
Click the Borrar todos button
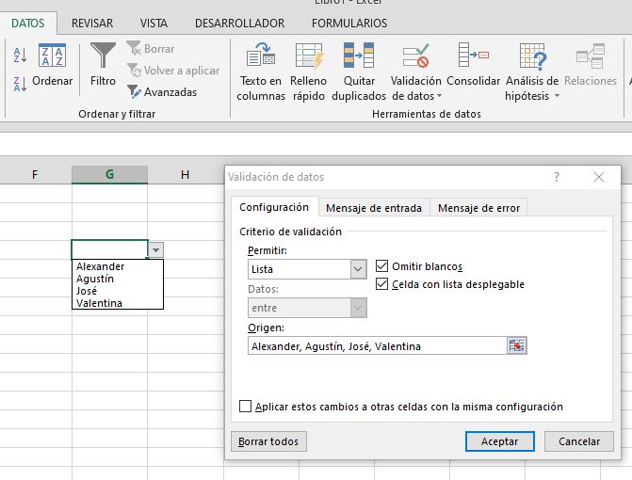click(x=268, y=441)
